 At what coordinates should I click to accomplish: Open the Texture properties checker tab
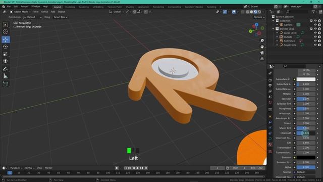point(270,152)
